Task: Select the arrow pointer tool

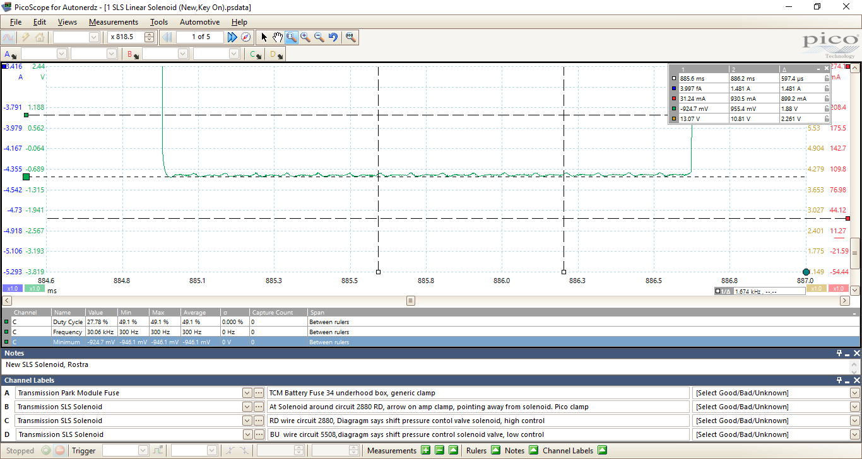Action: click(x=264, y=37)
